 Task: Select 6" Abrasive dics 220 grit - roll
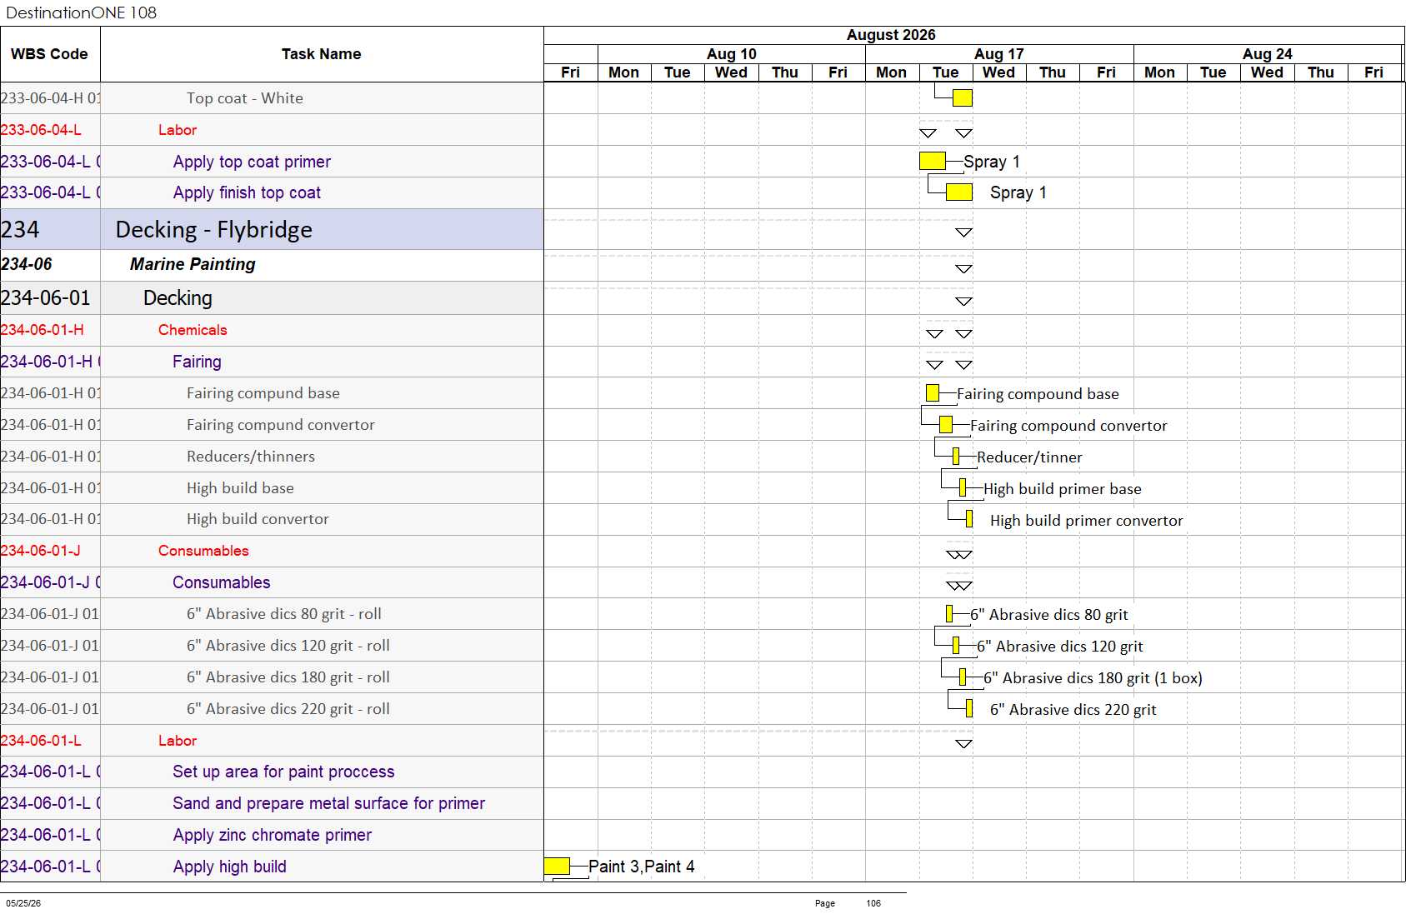coord(288,709)
